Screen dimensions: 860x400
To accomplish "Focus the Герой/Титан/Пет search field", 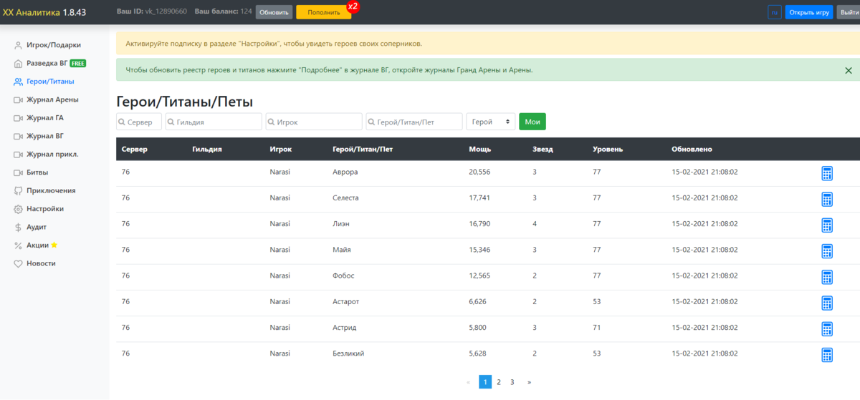I will (x=414, y=122).
